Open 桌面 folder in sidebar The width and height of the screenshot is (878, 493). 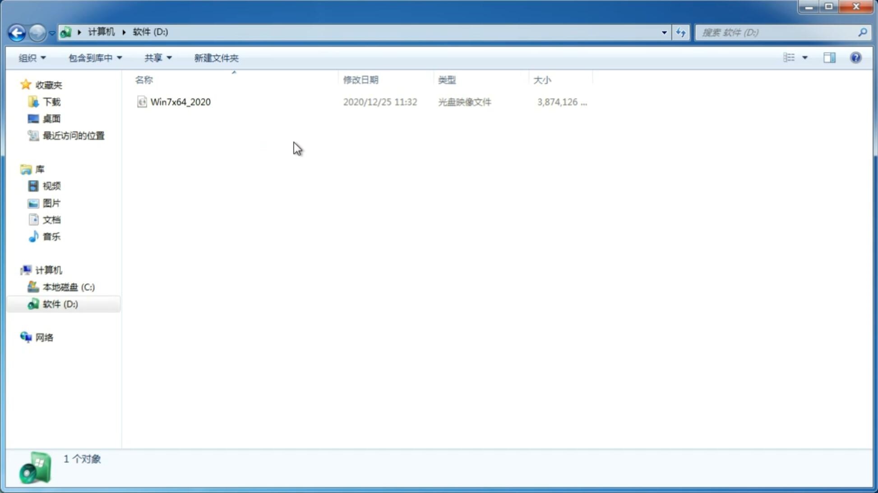(51, 118)
